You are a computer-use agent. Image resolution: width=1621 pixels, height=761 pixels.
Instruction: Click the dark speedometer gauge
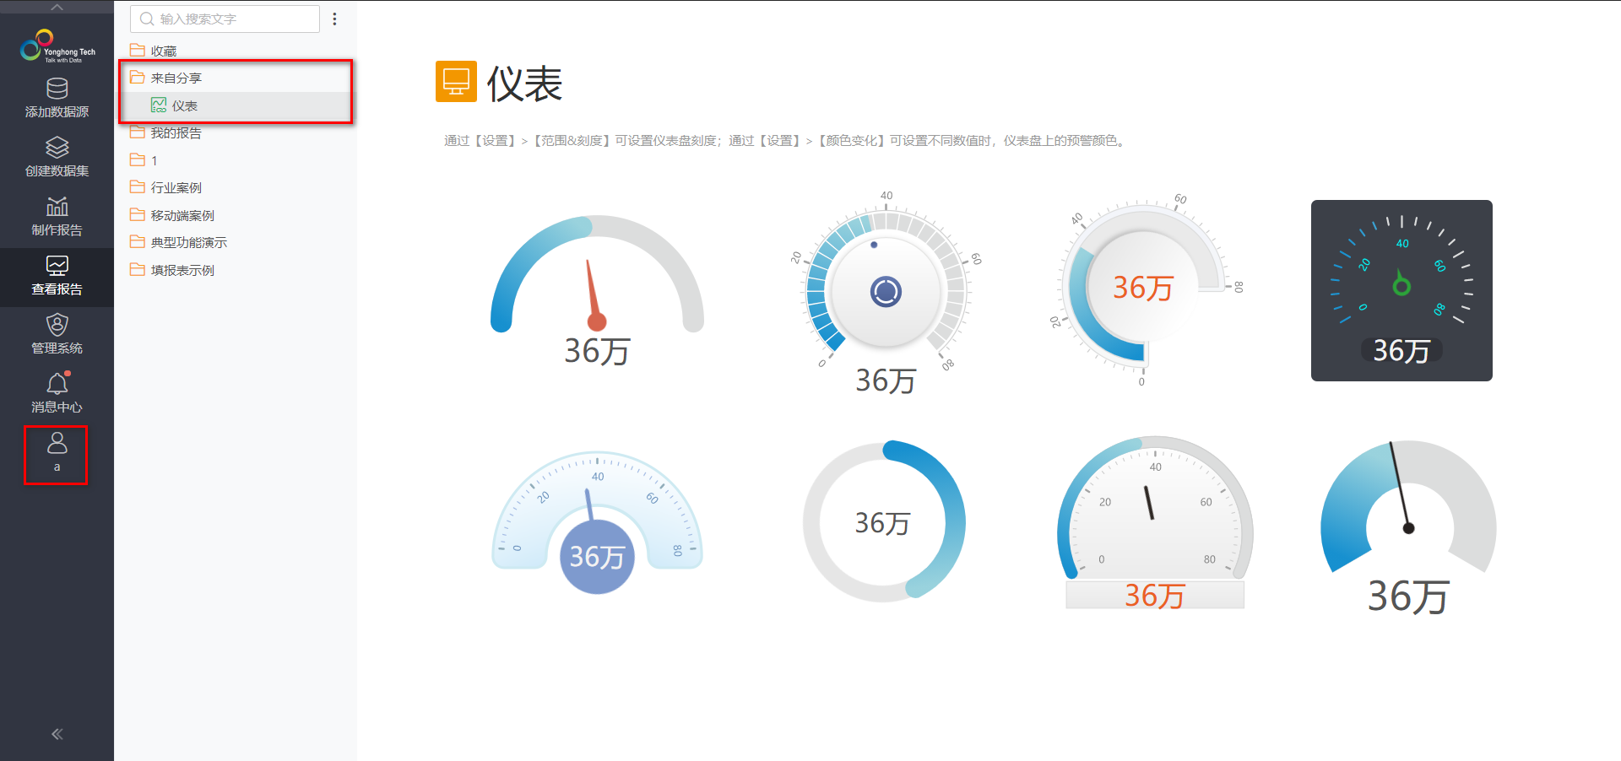tap(1401, 290)
